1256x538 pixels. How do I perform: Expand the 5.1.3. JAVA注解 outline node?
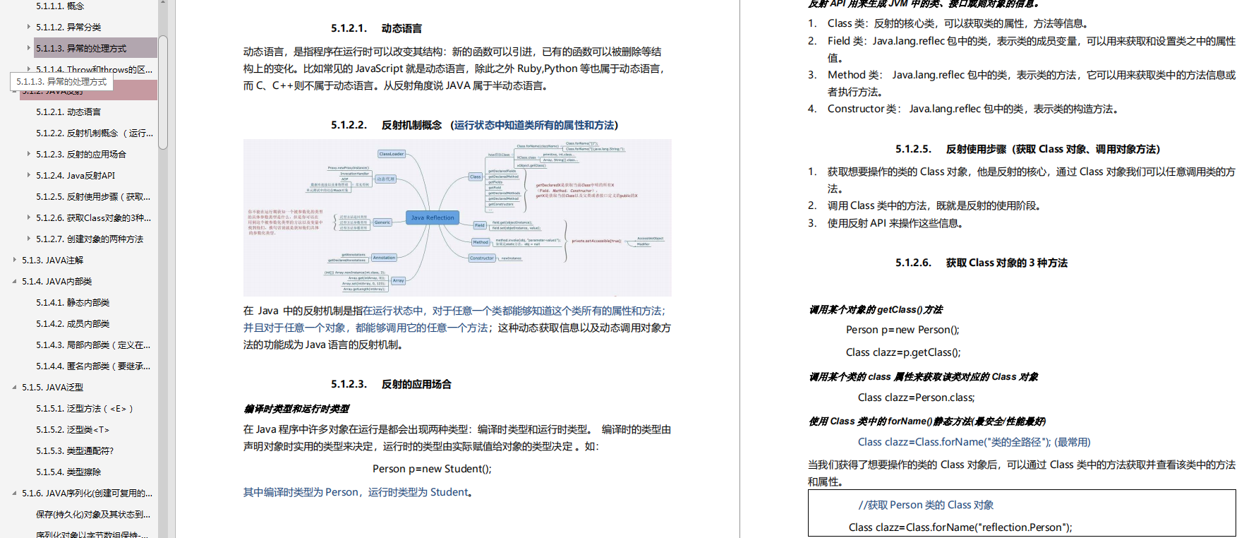click(x=15, y=260)
